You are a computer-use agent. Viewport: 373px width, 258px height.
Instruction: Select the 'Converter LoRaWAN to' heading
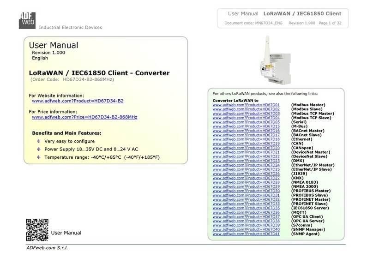pos(235,101)
